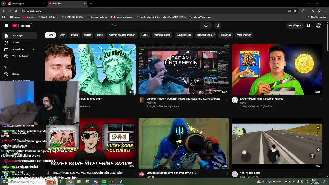329x185 pixels.
Task: Open the Jahrein Ataberk Doğan video title
Action: [x=183, y=99]
